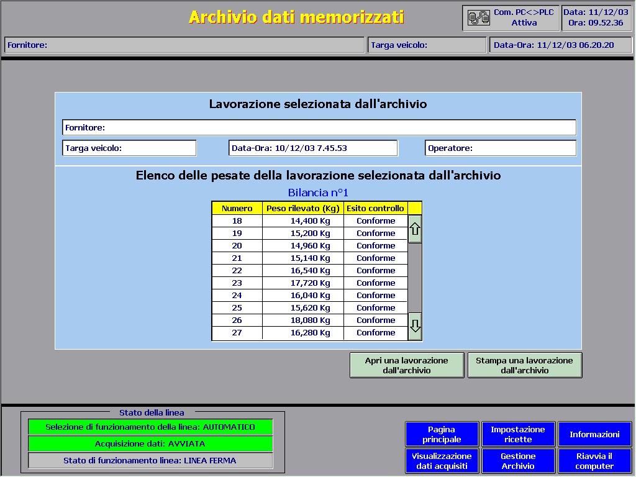The image size is (636, 477).
Task: Click the Esito controllo column header
Action: pos(375,209)
